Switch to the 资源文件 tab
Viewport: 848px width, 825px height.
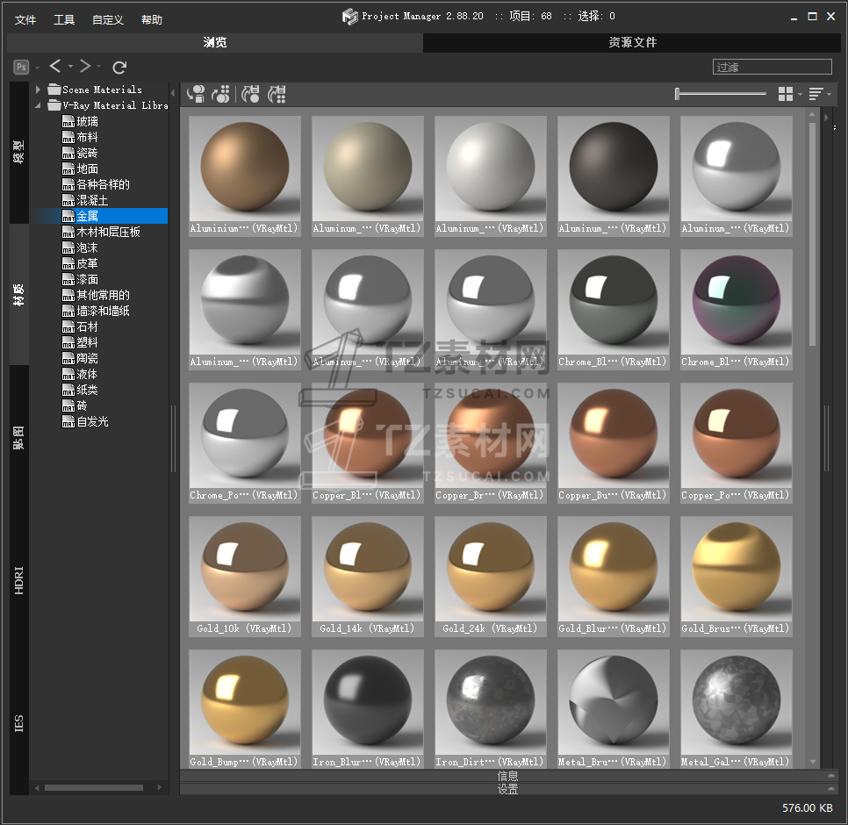(632, 42)
